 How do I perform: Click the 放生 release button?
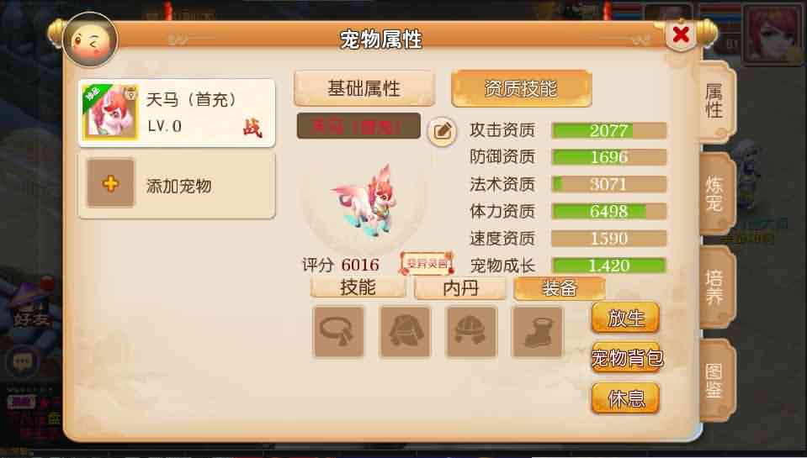click(626, 318)
